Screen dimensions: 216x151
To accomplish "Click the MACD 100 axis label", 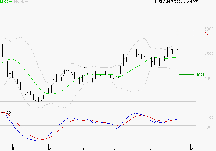I will 210,118.
